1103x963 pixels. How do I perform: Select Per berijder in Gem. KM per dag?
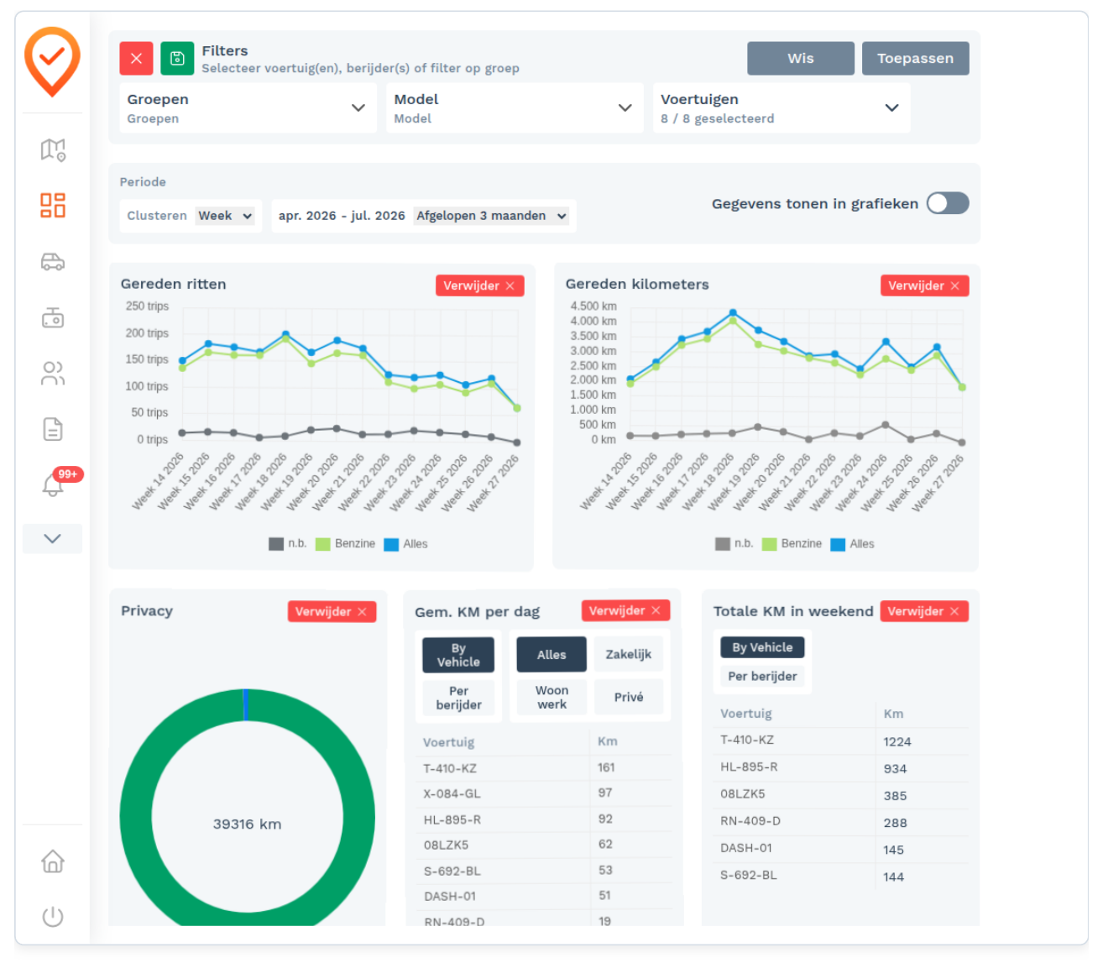pyautogui.click(x=458, y=698)
